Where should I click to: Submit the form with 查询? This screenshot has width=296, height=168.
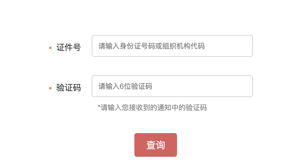click(156, 145)
